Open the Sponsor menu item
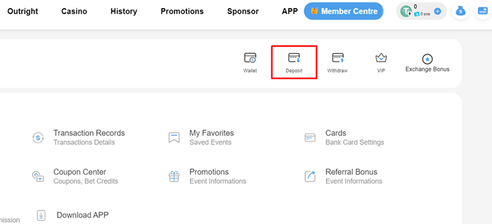 [243, 11]
